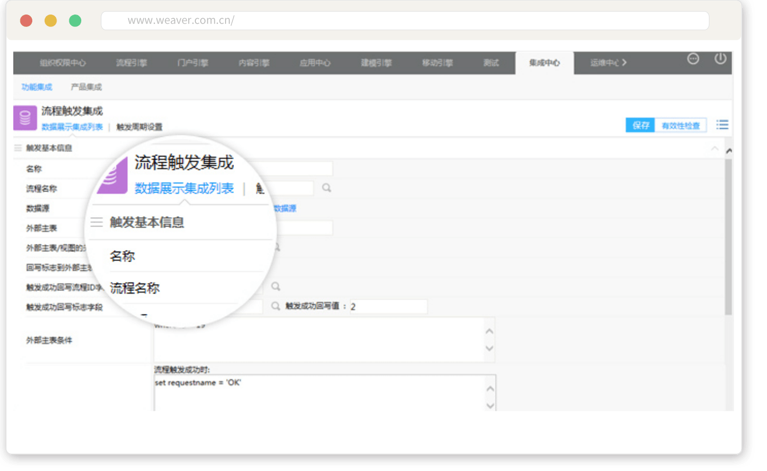Click the purple database icon beside 流程触发集成
Image resolution: width=767 pixels, height=471 pixels.
[25, 118]
